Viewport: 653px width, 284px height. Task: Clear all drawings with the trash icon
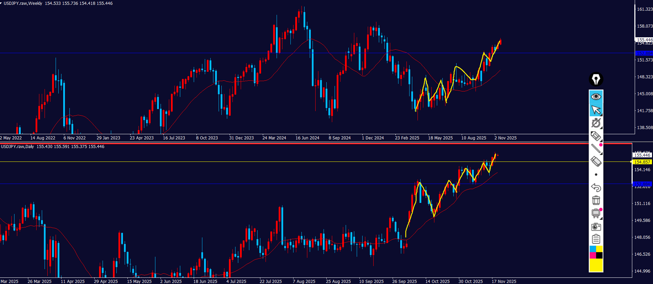(x=596, y=200)
